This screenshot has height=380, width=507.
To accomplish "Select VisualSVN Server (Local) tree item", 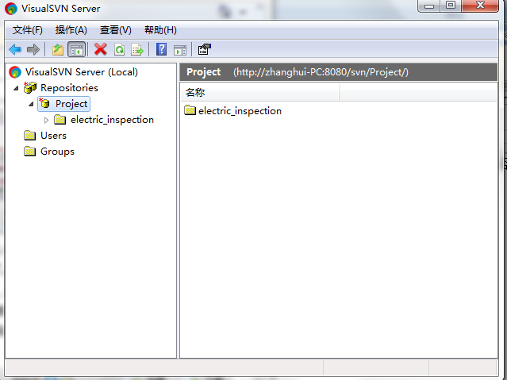I will click(82, 72).
